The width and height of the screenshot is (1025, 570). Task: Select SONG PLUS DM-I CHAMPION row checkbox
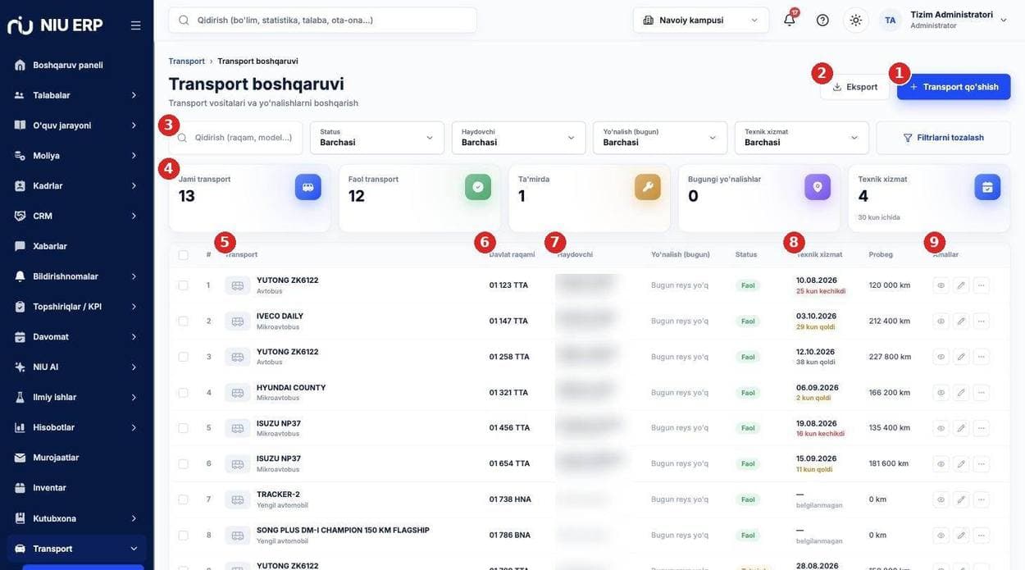click(x=183, y=536)
